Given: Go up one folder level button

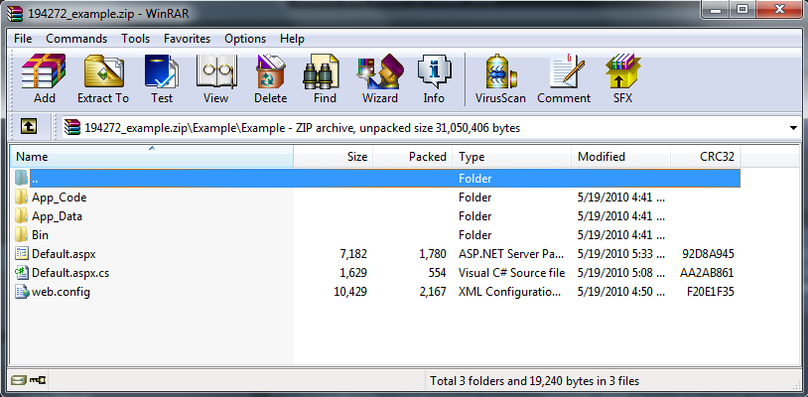Looking at the screenshot, I should [29, 127].
